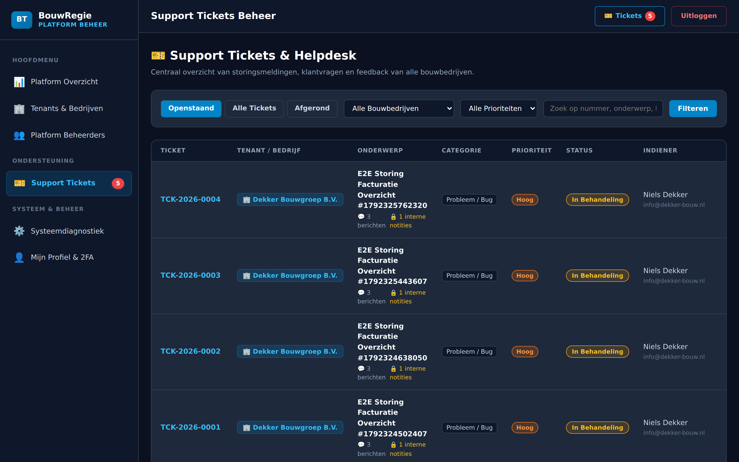Open the Alle Bouwbedrijven dropdown
739x462 pixels.
tap(399, 109)
